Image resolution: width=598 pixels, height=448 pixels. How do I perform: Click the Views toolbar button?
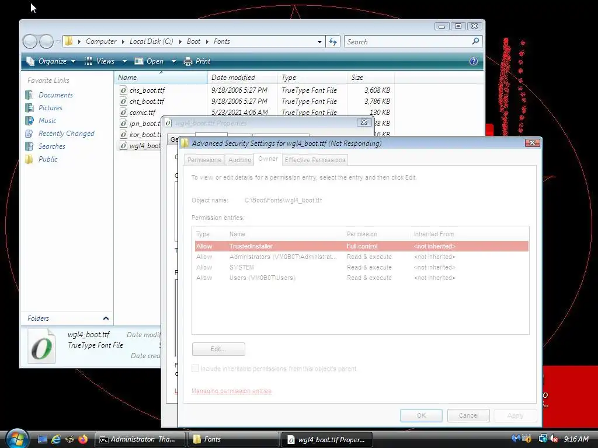coord(100,61)
